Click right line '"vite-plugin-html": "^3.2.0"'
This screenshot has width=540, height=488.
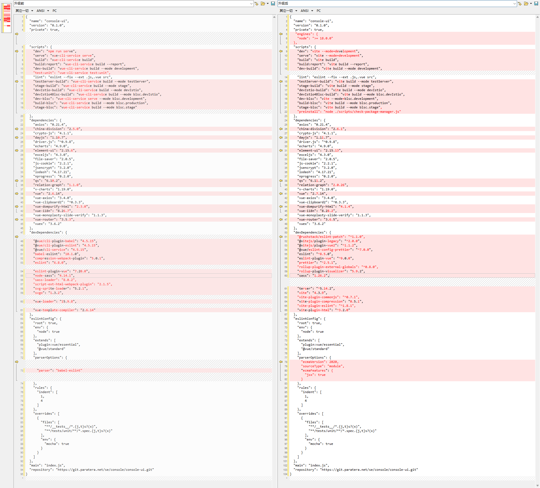coord(324,310)
